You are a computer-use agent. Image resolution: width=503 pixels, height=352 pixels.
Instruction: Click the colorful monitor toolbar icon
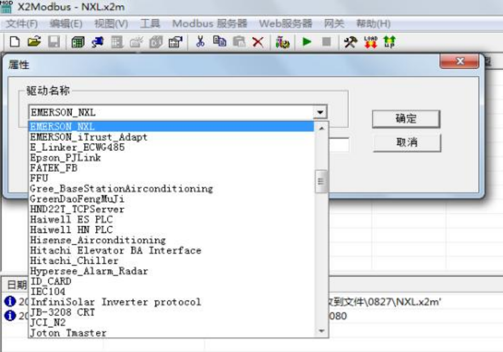[282, 42]
